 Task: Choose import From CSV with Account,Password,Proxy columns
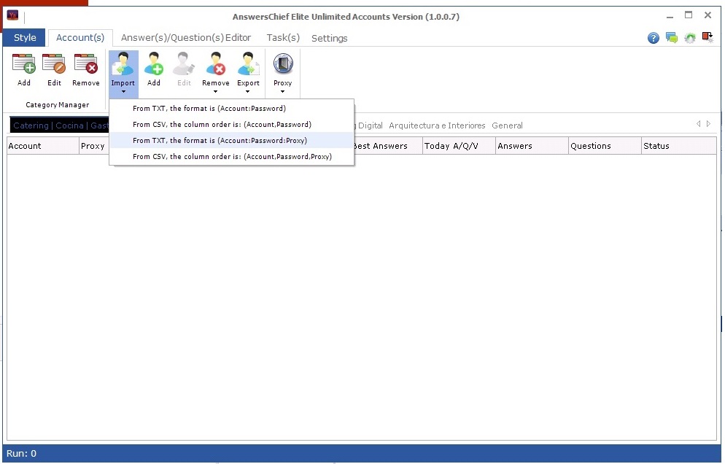tap(231, 156)
